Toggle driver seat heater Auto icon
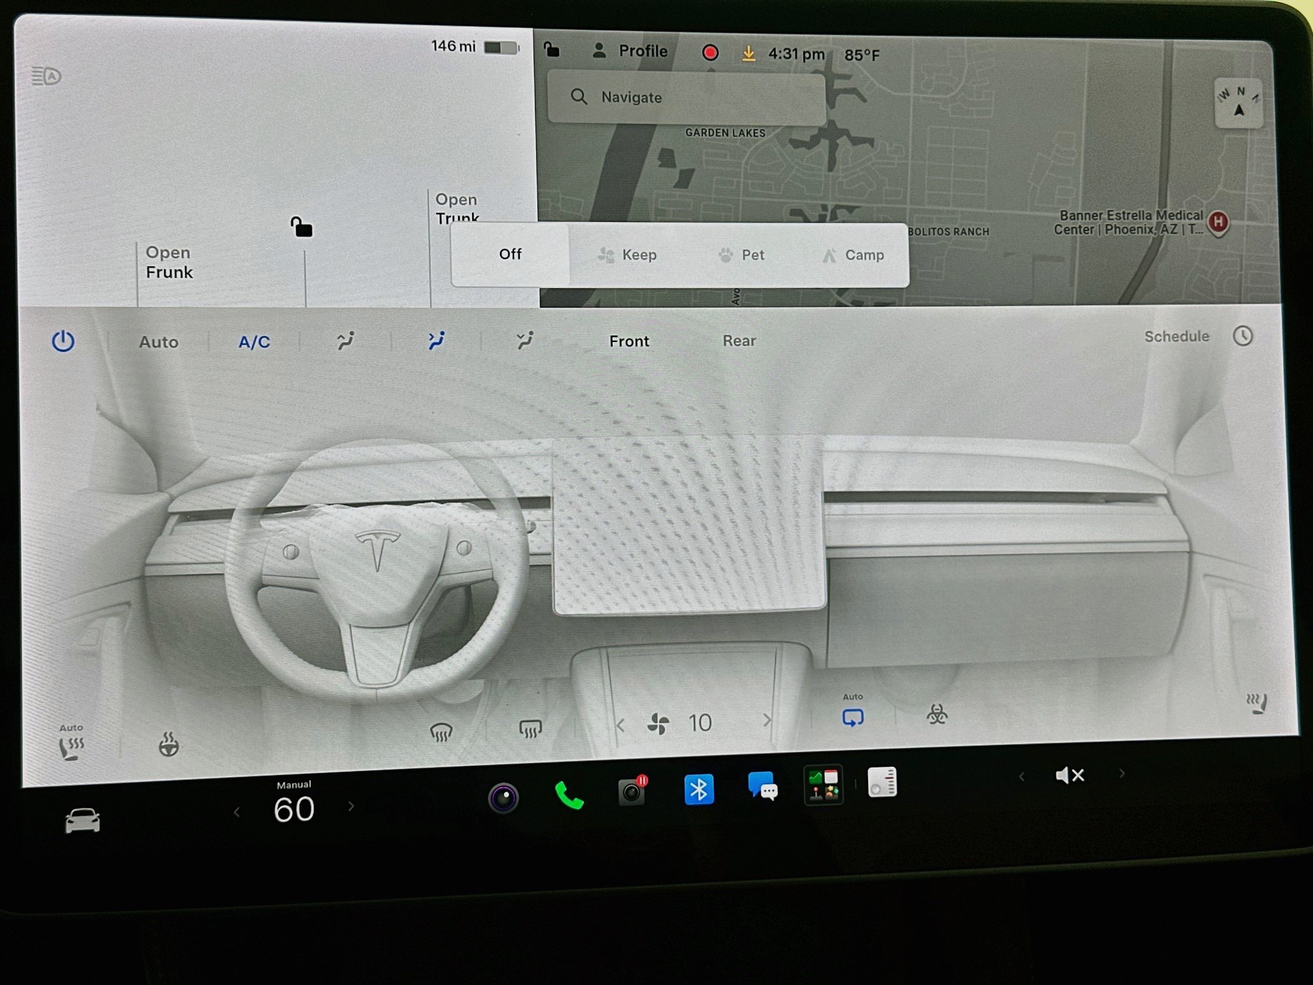 [x=71, y=743]
